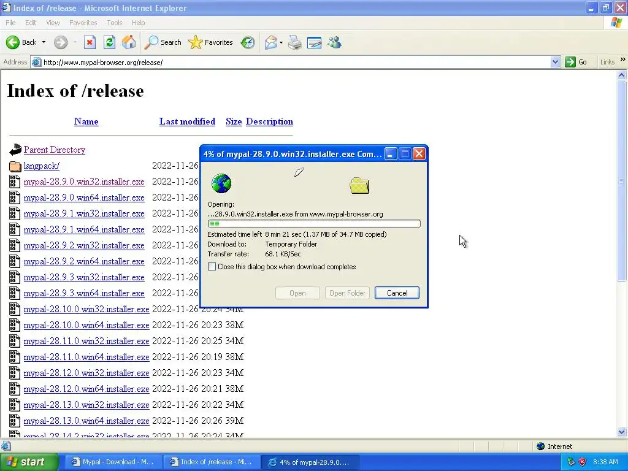Click the disabled Open button in dialog

(x=297, y=293)
